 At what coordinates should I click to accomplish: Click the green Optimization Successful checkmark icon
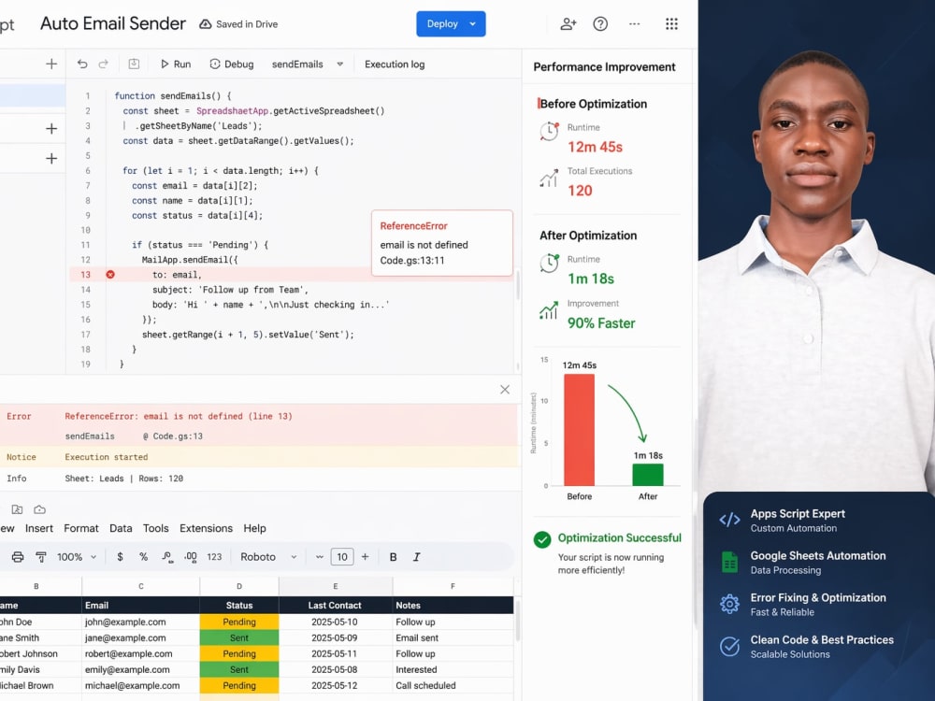[x=542, y=539]
